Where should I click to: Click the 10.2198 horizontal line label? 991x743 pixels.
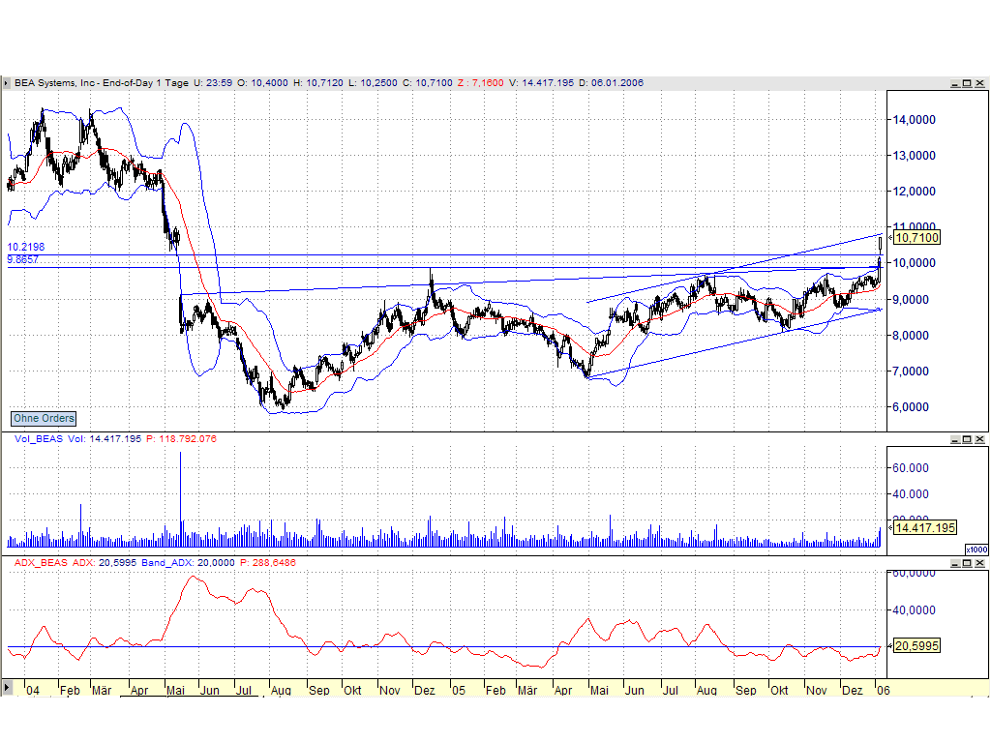pyautogui.click(x=25, y=248)
